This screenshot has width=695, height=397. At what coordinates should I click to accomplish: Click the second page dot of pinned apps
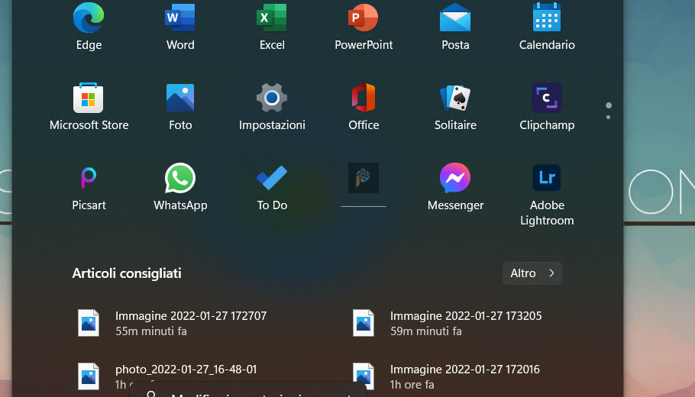[x=609, y=118]
